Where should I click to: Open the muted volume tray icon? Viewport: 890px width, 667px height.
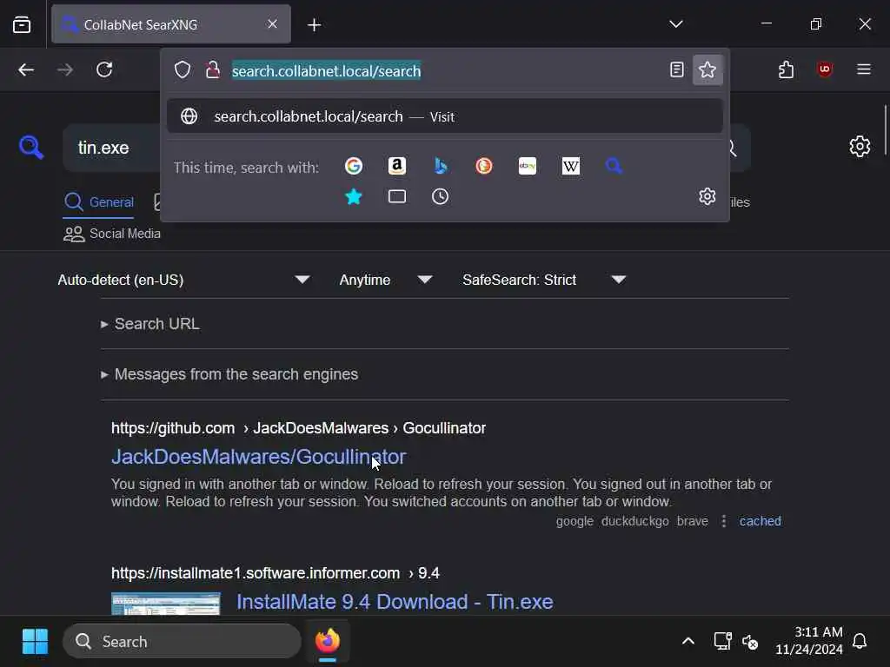[750, 642]
